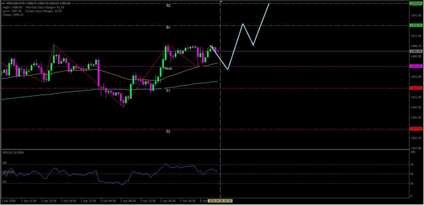Viewport: 424px width, 205px height.
Task: Click the green 1526.35 price tag
Action: pyautogui.click(x=416, y=25)
